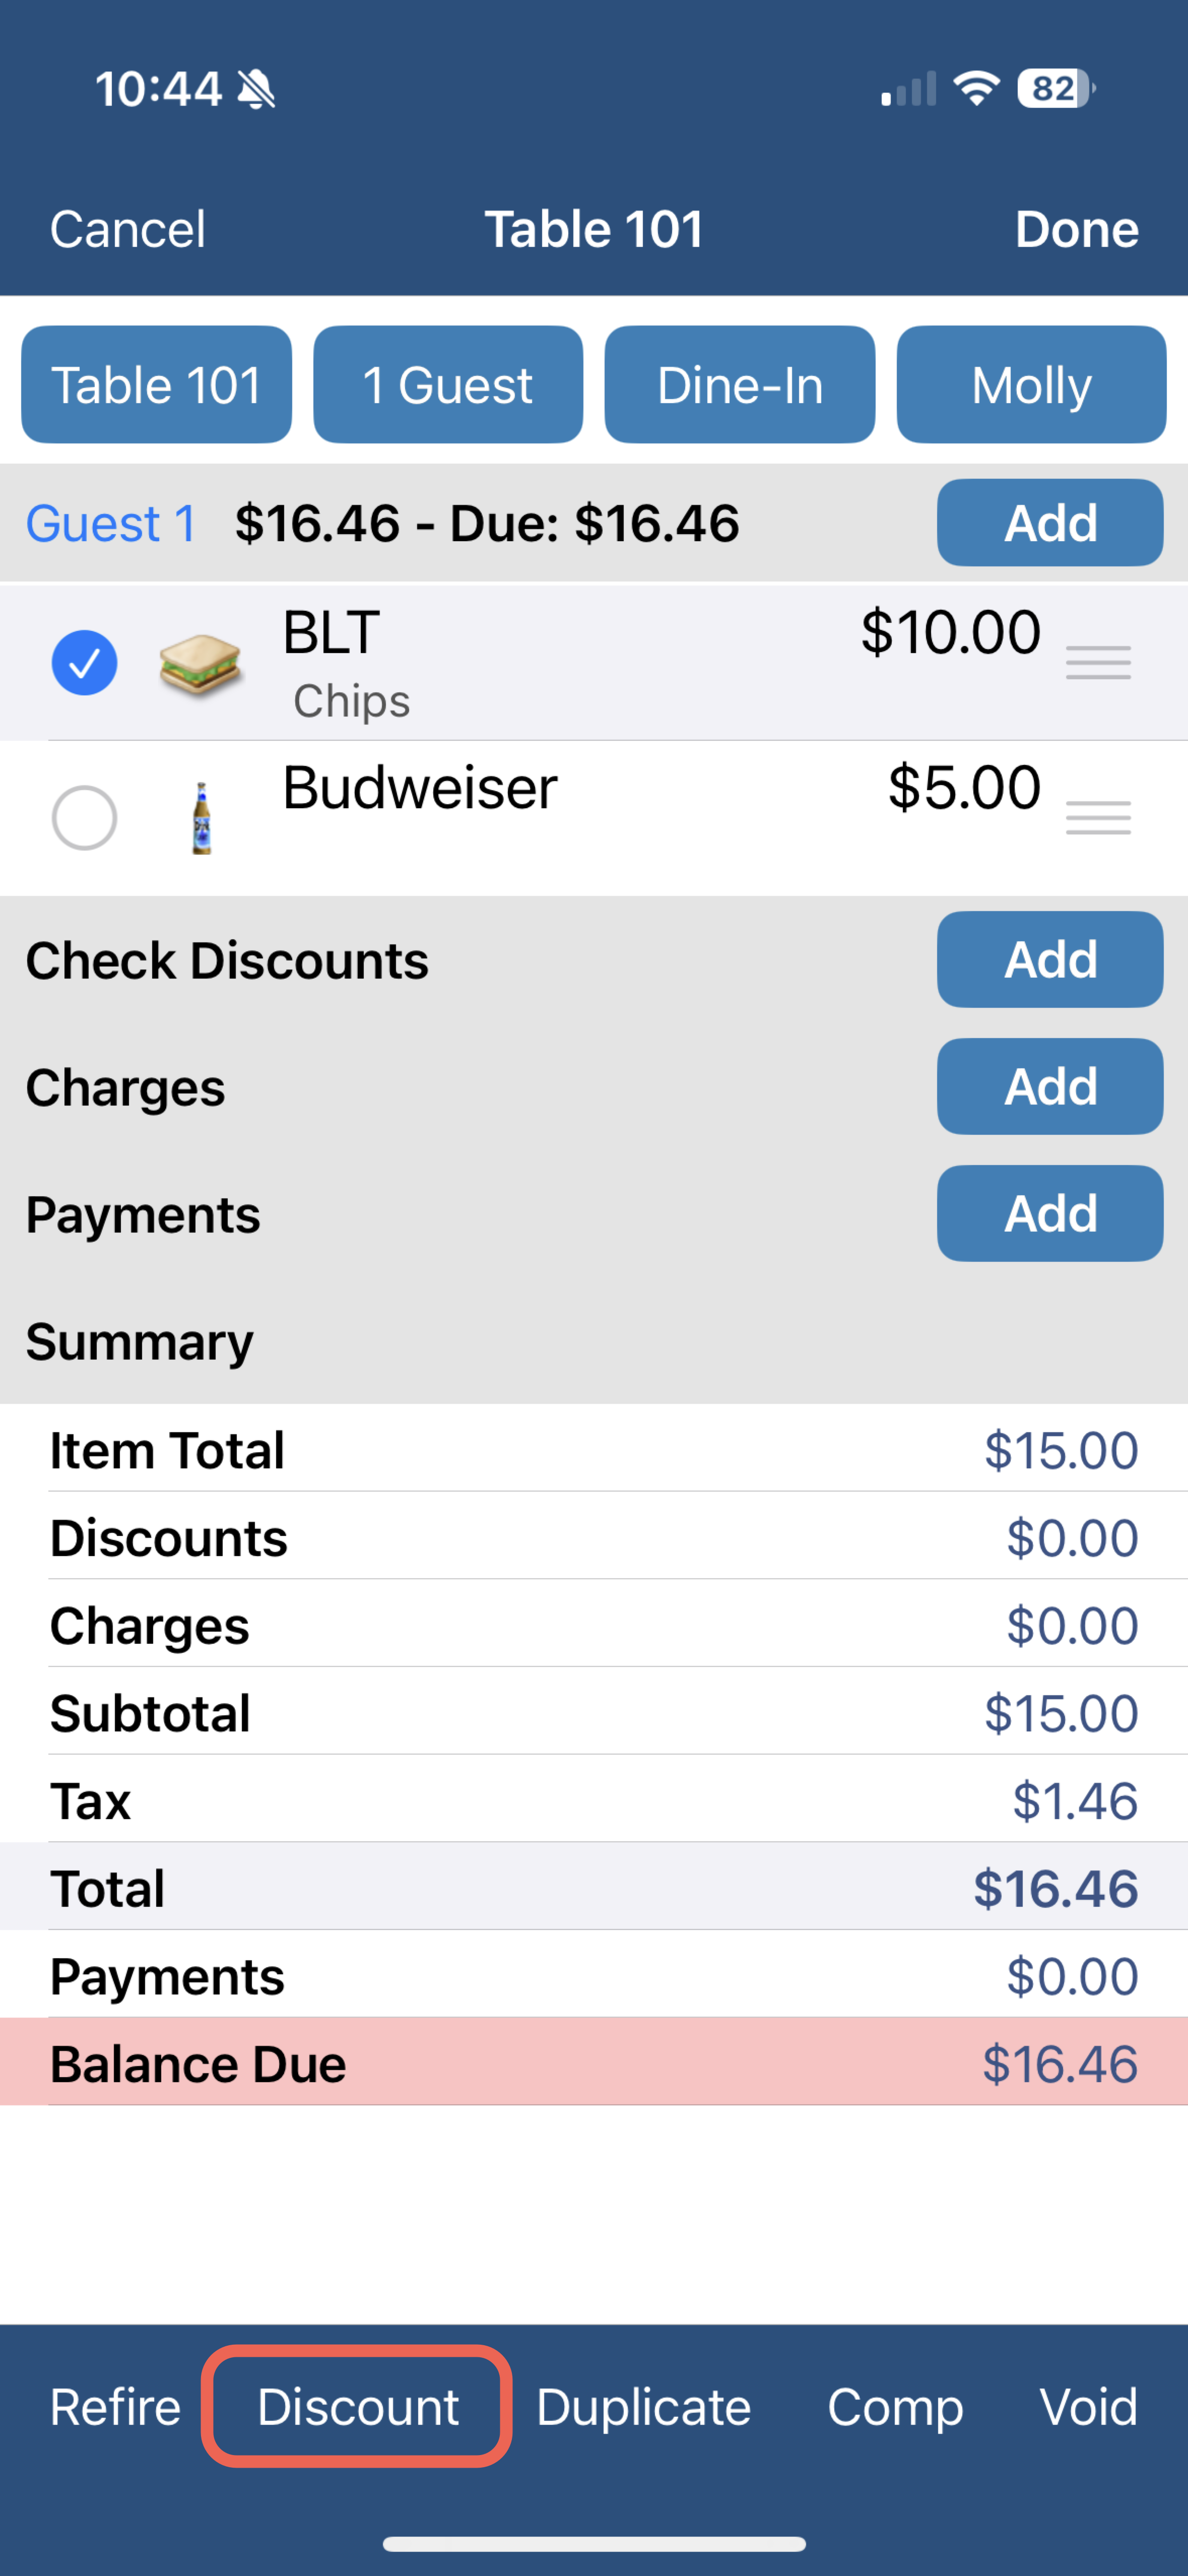Add a payment to the check
Screen dimensions: 1188x2576
[x=1050, y=1214]
